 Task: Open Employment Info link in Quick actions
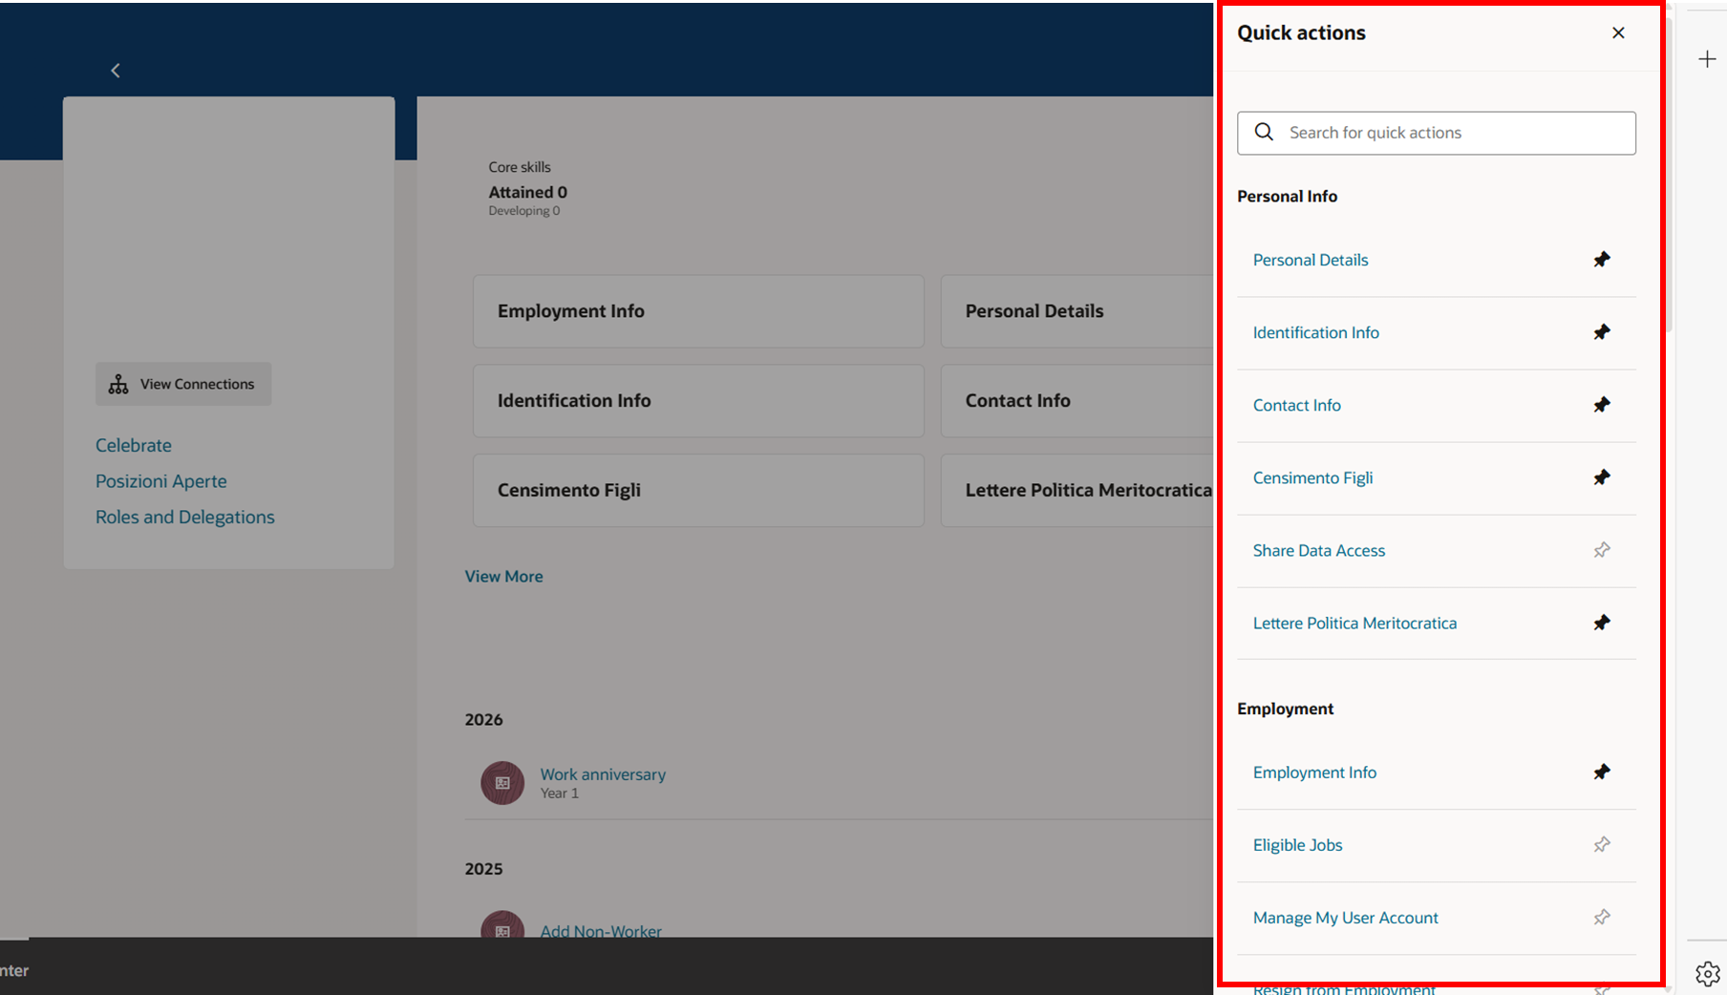coord(1315,773)
